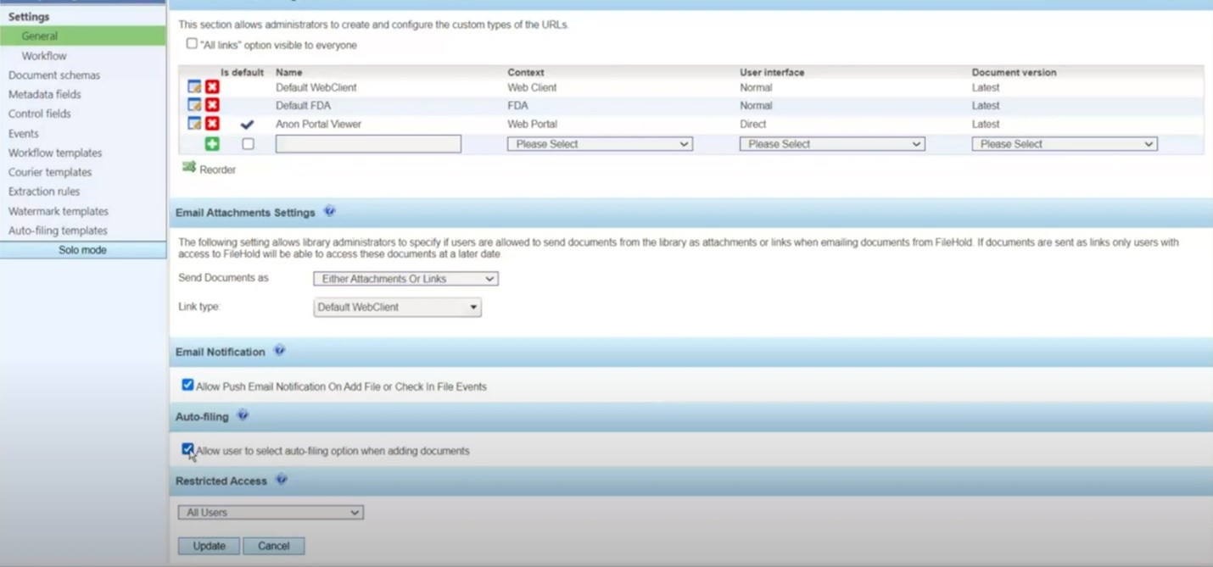This screenshot has height=567, width=1213.
Task: Open the Send Documents as dropdown
Action: (405, 278)
